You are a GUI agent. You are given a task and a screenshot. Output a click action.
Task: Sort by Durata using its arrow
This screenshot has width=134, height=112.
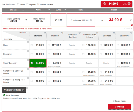point(65,10)
